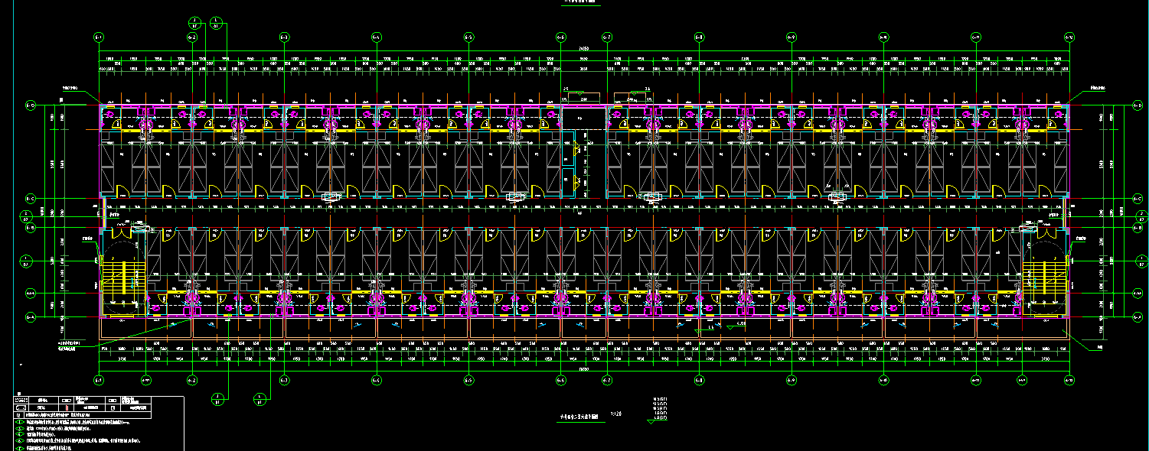Select the 6-3 grid bubble in top row
Viewport: 1149px width, 451px height.
pyautogui.click(x=283, y=37)
